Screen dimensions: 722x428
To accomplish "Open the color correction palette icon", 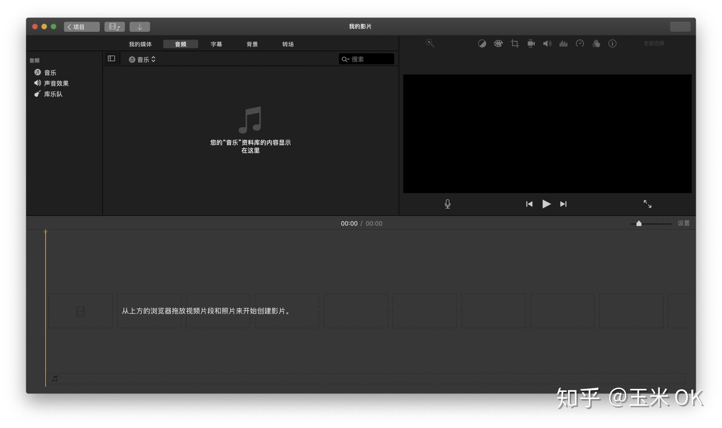I will pyautogui.click(x=498, y=44).
